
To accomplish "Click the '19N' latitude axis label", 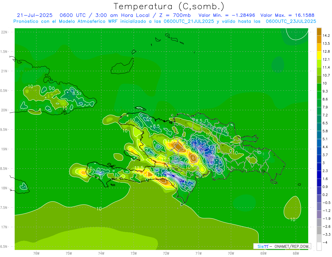I will point(4,149).
